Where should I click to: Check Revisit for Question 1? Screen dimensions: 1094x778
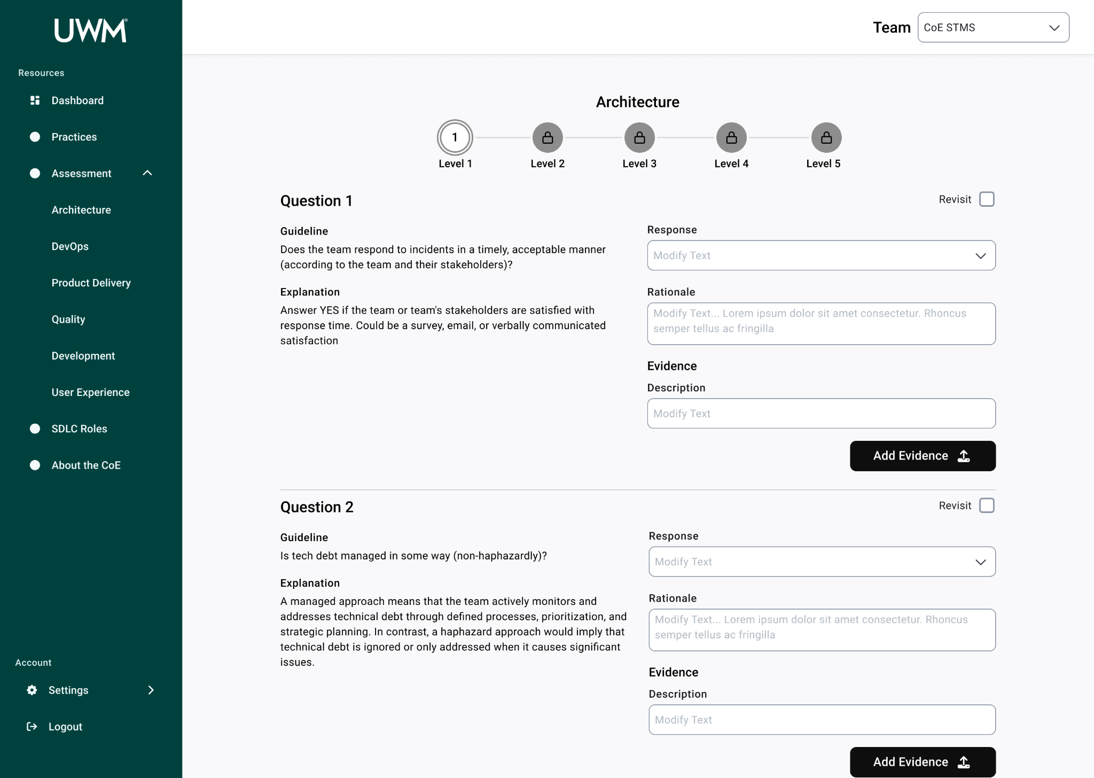coord(987,199)
